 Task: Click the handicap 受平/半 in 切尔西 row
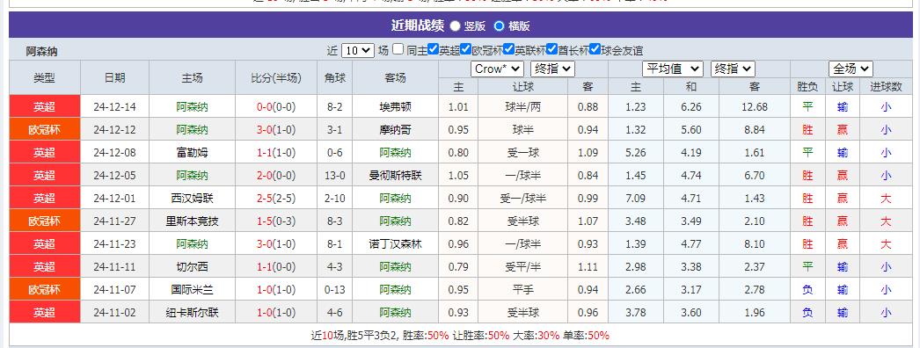[x=522, y=266]
